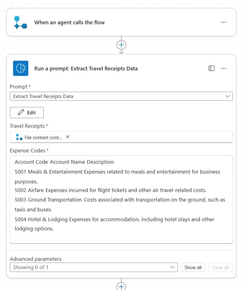Open the trigger card's ellipsis menu

click(x=224, y=22)
